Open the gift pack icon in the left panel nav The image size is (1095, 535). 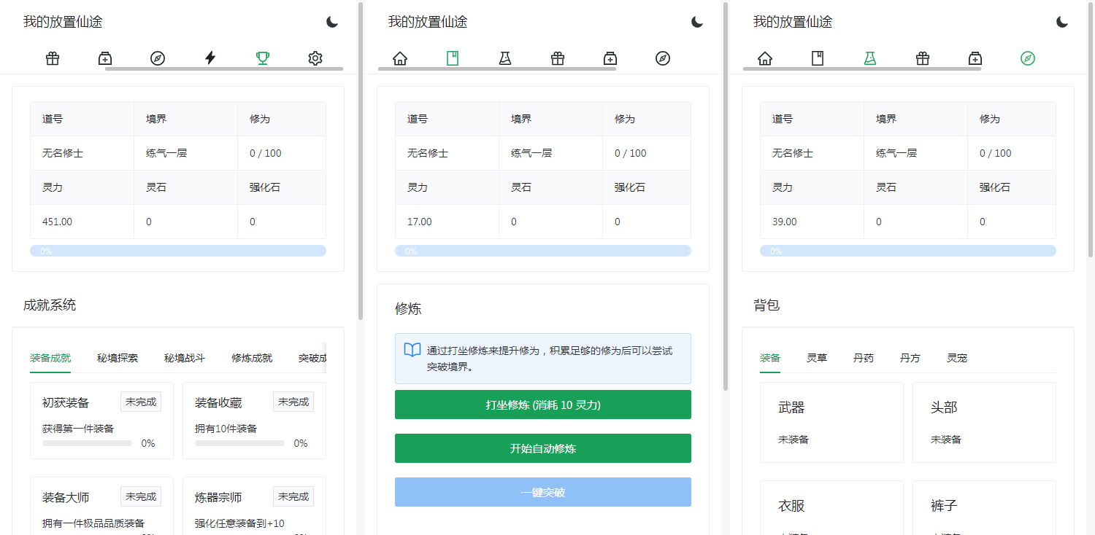coord(52,58)
